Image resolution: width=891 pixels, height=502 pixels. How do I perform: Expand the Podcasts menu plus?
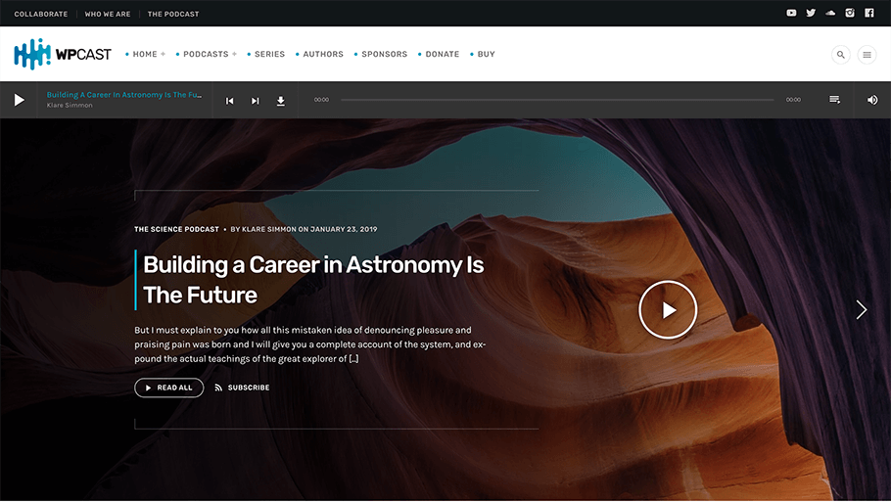(x=234, y=54)
